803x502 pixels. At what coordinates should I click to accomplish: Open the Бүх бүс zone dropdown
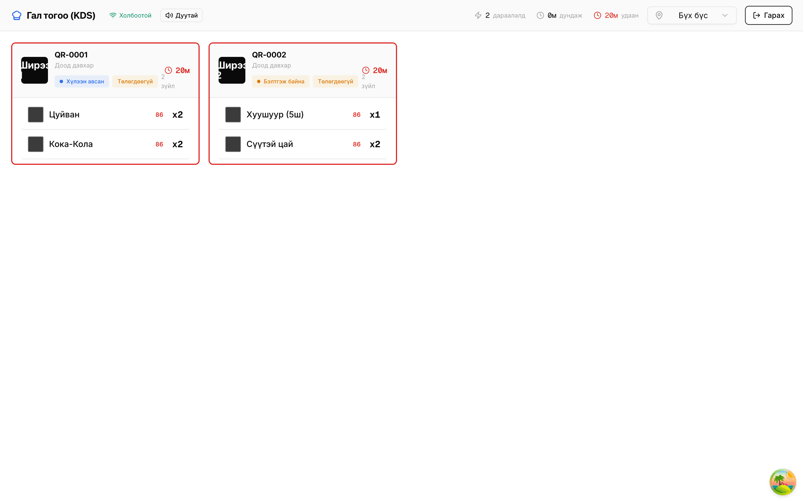click(692, 15)
